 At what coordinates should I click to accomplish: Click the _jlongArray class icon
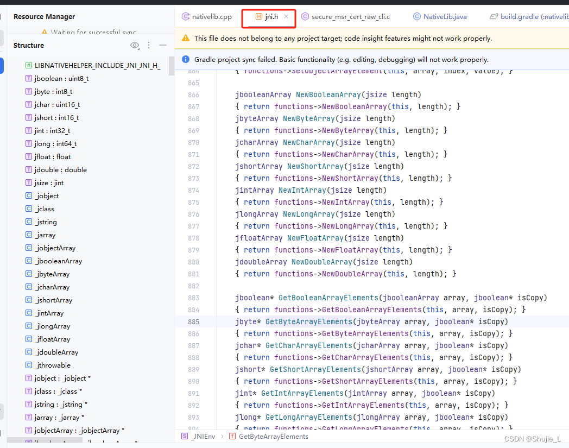tap(29, 326)
